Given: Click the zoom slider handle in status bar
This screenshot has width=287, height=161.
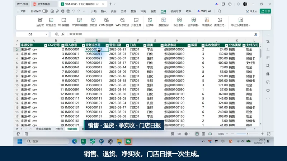Looking at the screenshot, I should click(248, 134).
